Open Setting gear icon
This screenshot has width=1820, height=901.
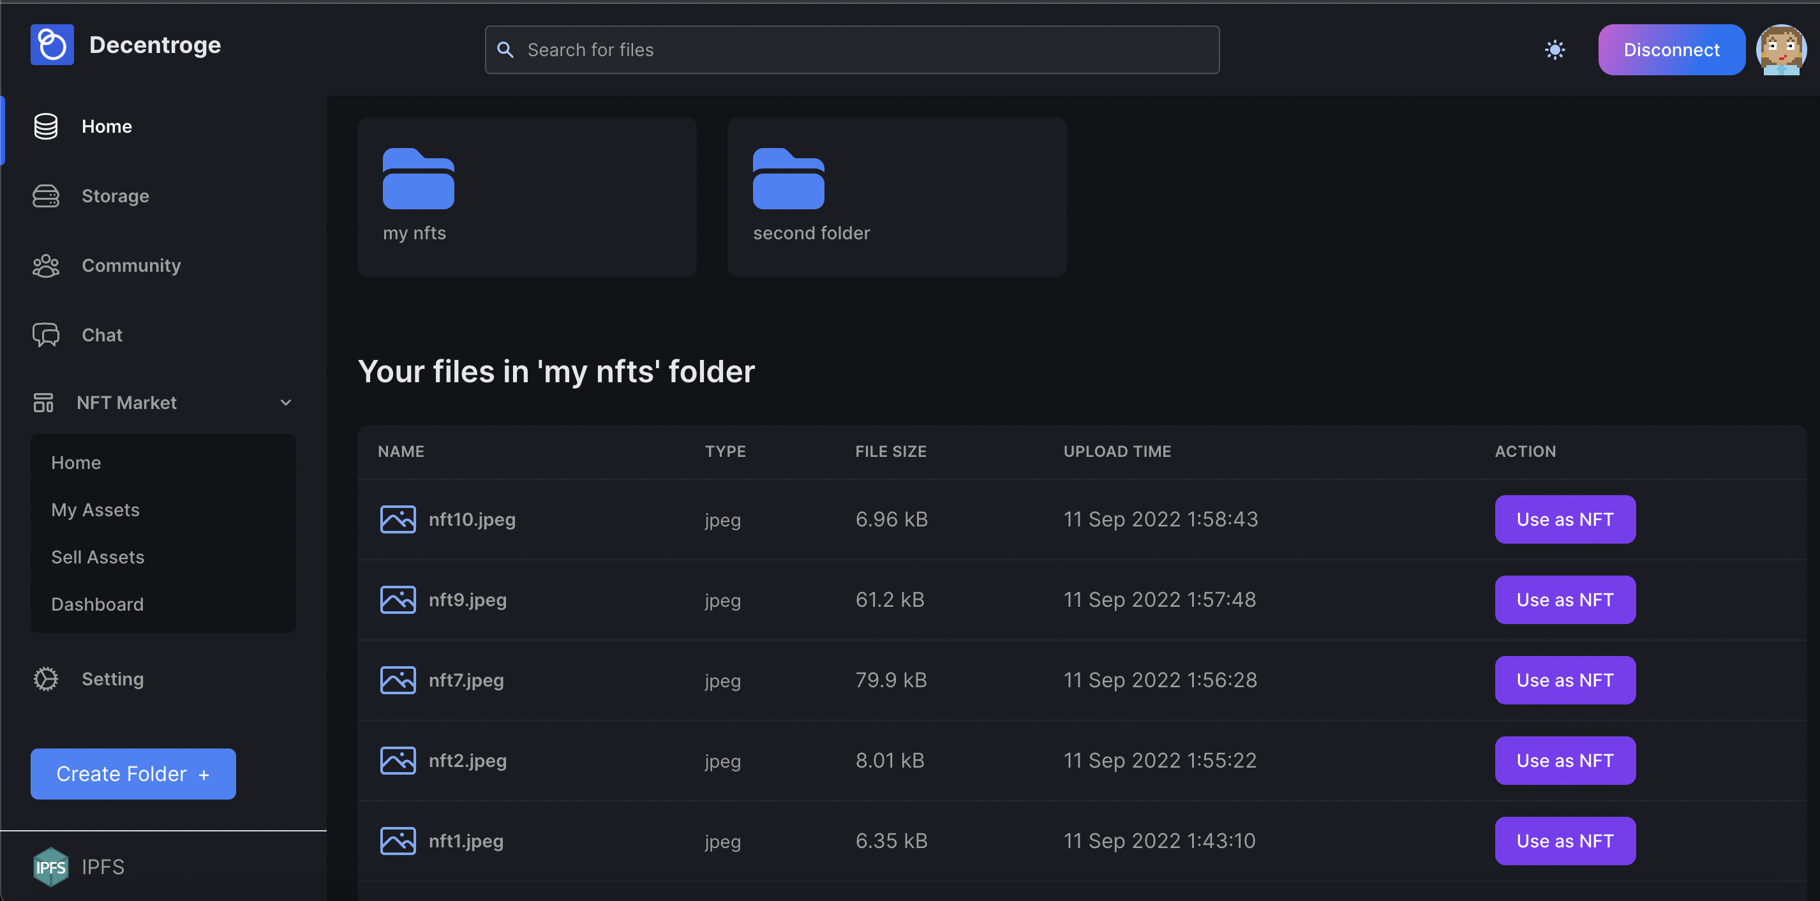46,679
